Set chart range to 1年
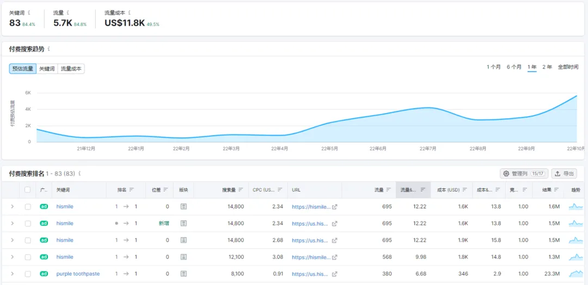588x285 pixels. point(532,67)
